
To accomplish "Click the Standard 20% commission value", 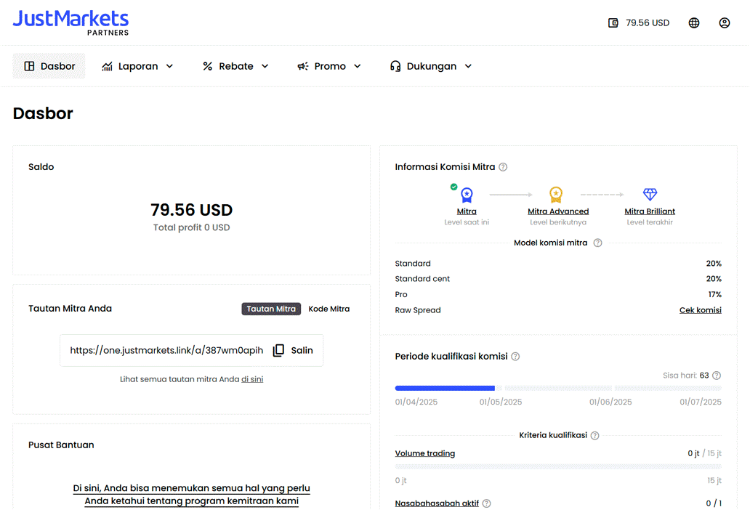I will pyautogui.click(x=714, y=264).
